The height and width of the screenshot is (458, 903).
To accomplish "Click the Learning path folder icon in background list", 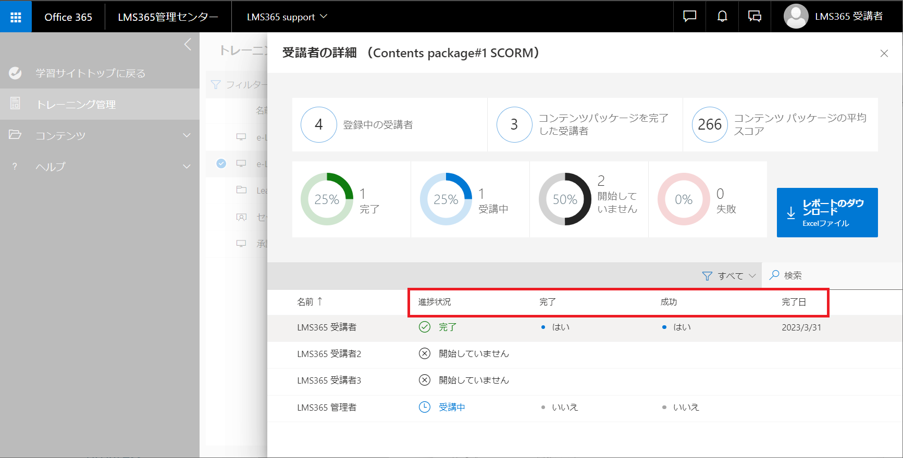I will point(241,190).
